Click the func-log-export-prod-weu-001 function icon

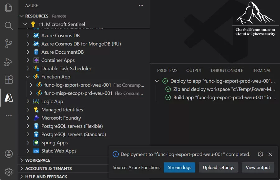[x=39, y=85]
